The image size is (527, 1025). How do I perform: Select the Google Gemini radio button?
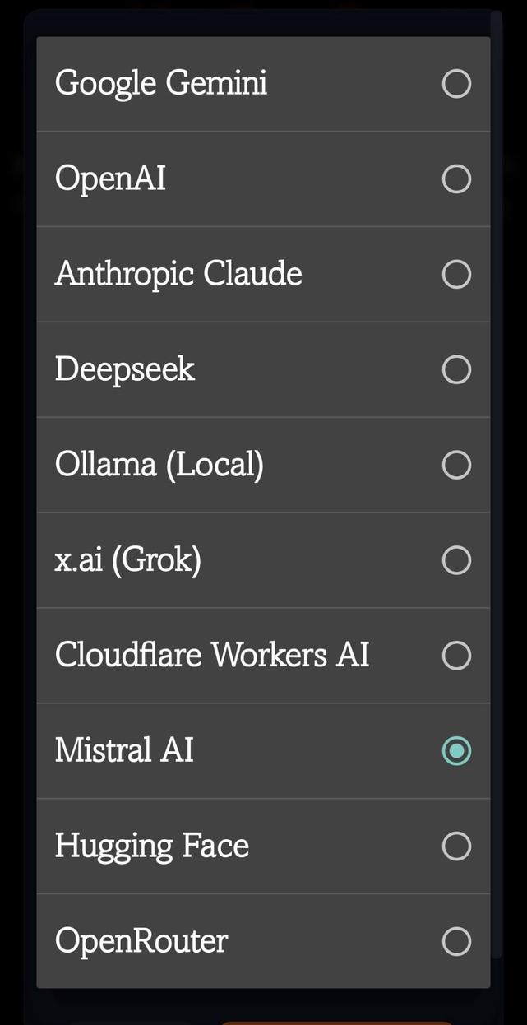[456, 84]
